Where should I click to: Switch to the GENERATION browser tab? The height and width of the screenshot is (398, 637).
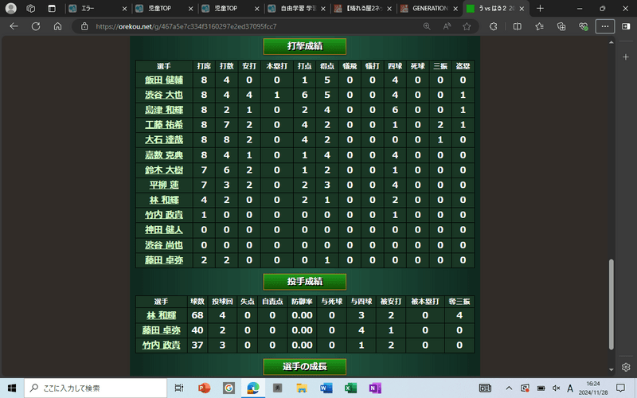pyautogui.click(x=426, y=8)
